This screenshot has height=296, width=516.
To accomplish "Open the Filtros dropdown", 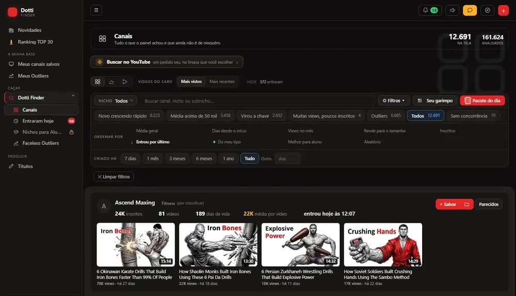I will (x=394, y=101).
